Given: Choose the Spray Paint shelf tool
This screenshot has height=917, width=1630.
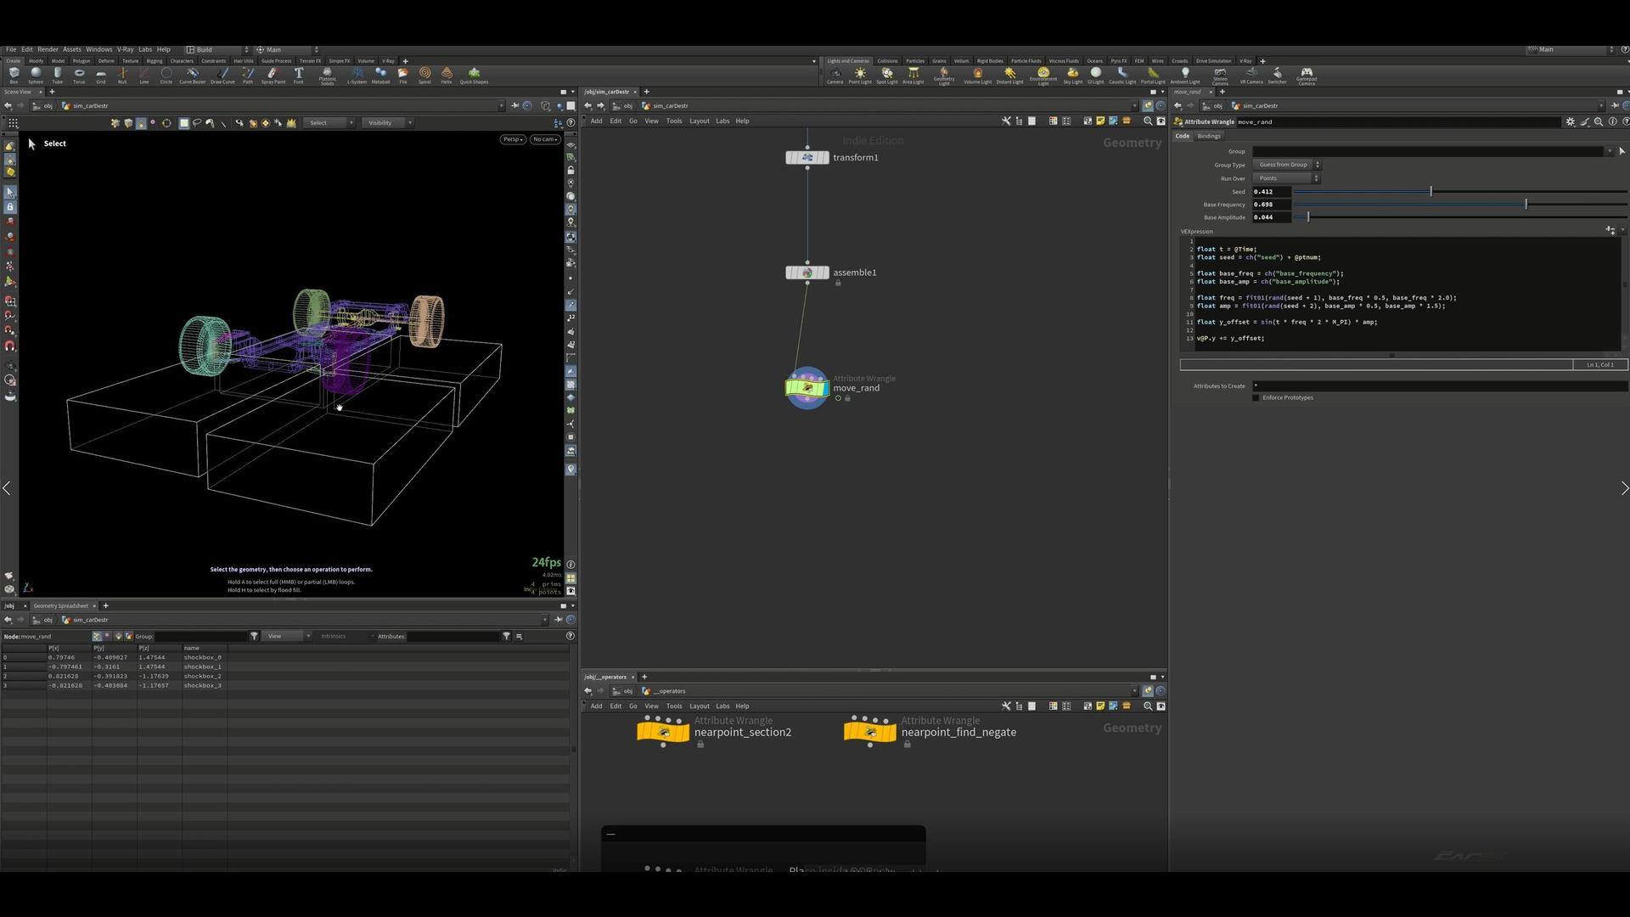Looking at the screenshot, I should [x=273, y=76].
